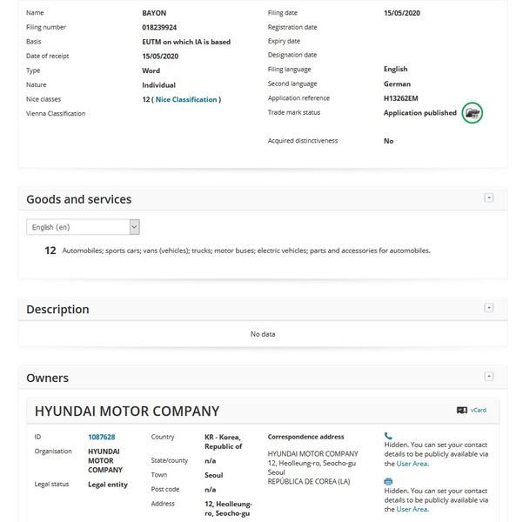This screenshot has height=522, width=523.
Task: Click the green trade mark status icon
Action: point(472,113)
